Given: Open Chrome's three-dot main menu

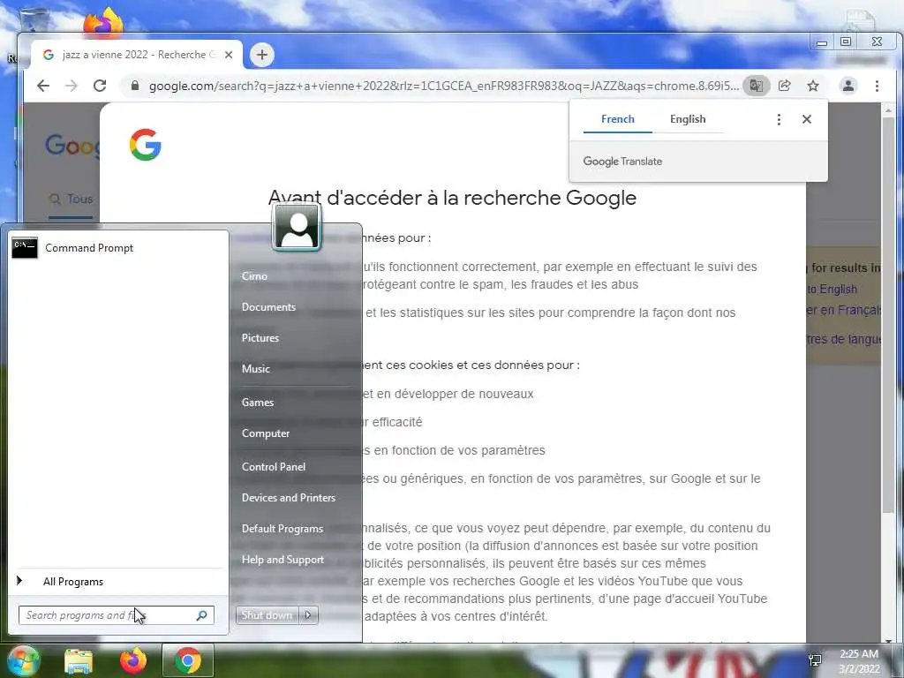Looking at the screenshot, I should tap(877, 86).
